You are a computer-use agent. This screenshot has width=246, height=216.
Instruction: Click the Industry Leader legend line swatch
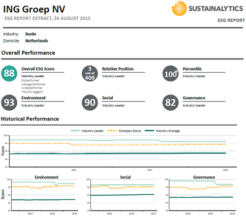75,131
